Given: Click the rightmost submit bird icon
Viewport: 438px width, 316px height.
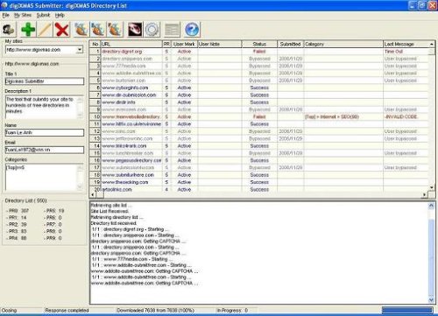Looking at the screenshot, I should click(115, 30).
